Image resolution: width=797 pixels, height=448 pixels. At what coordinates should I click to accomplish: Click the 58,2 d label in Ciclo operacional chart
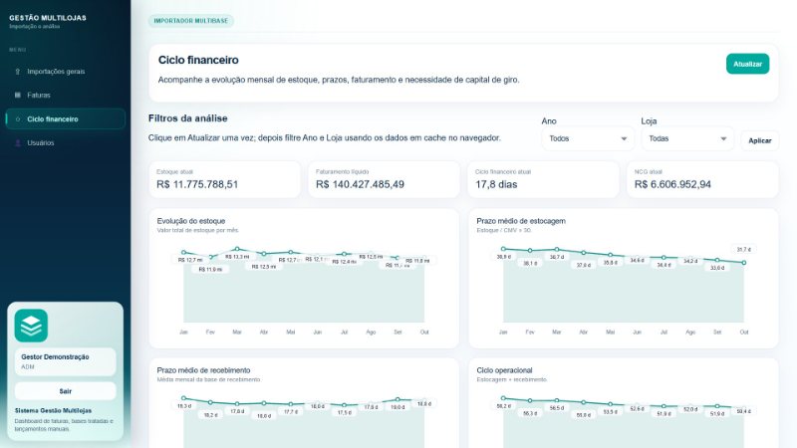tap(504, 406)
